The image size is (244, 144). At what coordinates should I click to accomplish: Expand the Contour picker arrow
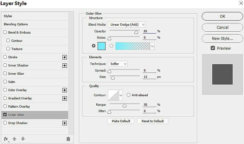coord(121,95)
